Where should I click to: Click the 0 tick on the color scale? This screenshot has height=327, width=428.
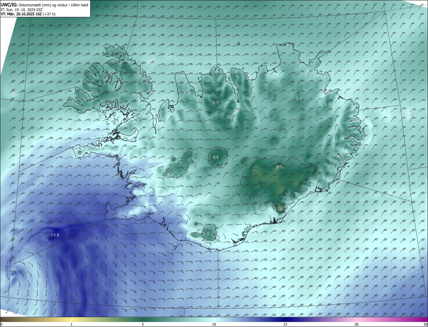tap(1, 324)
